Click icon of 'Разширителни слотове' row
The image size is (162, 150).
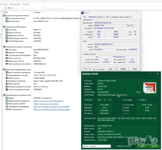coord(7,75)
